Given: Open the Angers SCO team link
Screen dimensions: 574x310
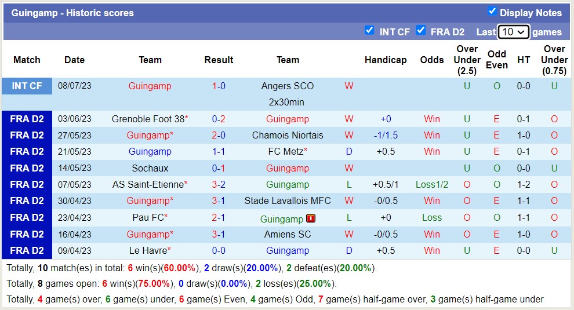Looking at the screenshot, I should tap(288, 86).
